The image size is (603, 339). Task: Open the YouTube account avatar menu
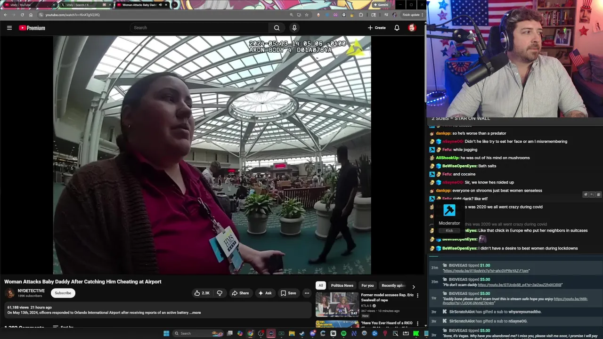(412, 28)
